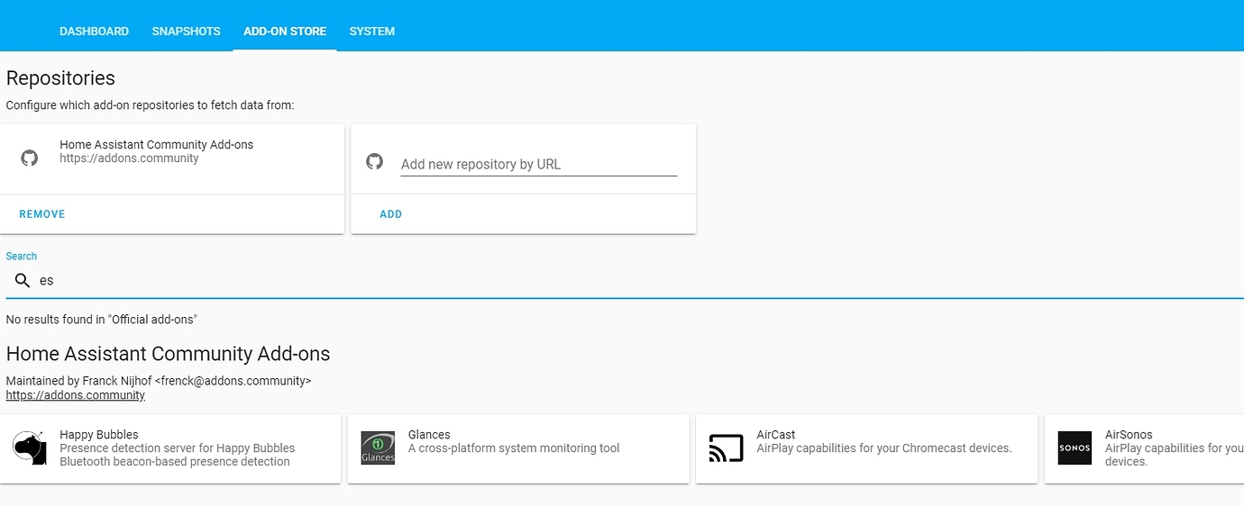Click the GitHub icon beside Home Assistant Community Add-ons
Image resolution: width=1244 pixels, height=506 pixels.
click(30, 158)
